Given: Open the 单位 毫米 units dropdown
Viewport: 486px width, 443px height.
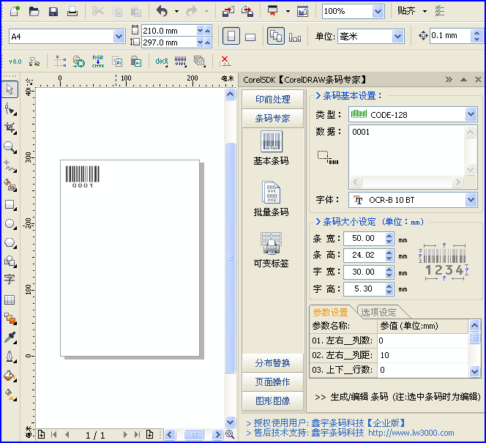Looking at the screenshot, I should point(397,37).
